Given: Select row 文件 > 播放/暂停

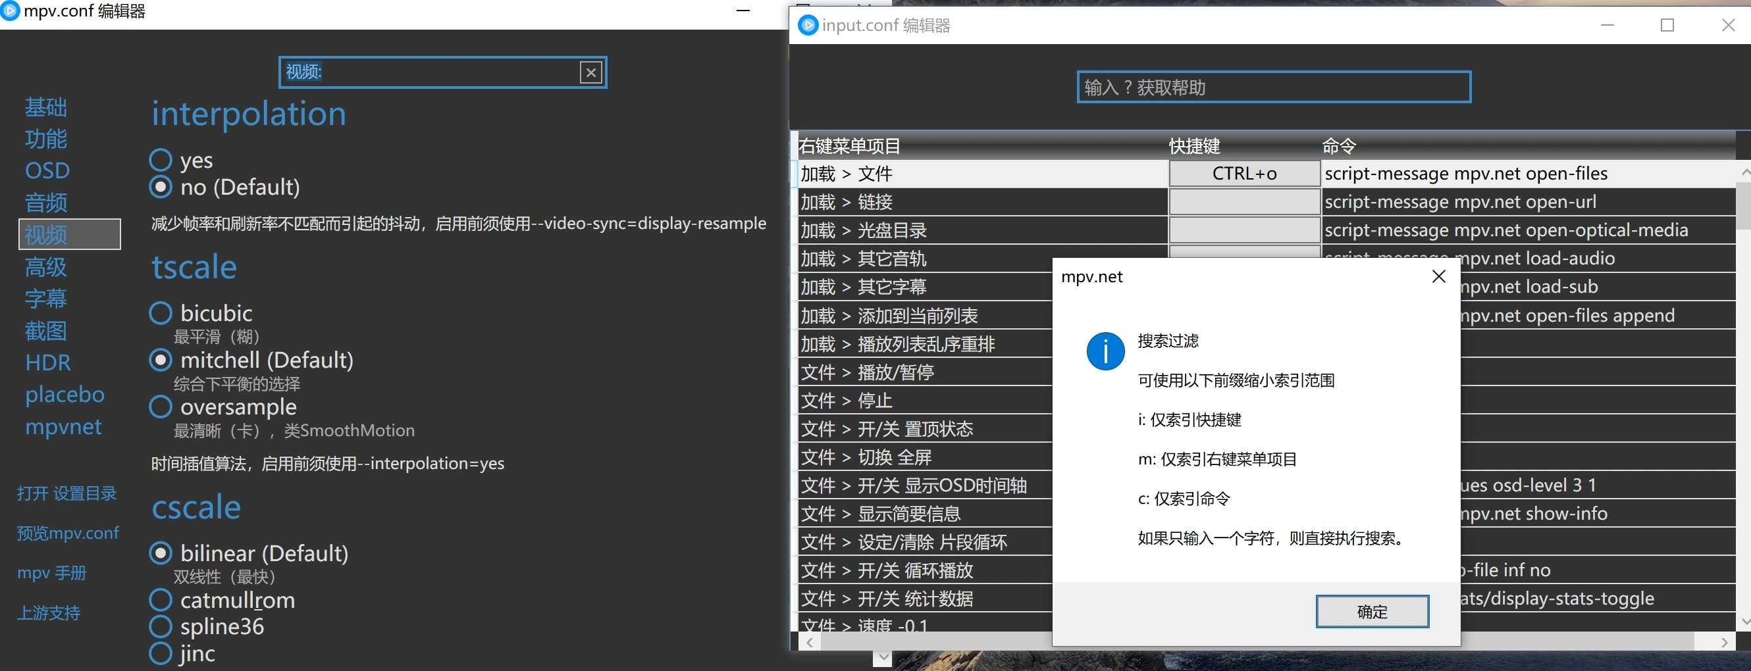Looking at the screenshot, I should tap(925, 372).
